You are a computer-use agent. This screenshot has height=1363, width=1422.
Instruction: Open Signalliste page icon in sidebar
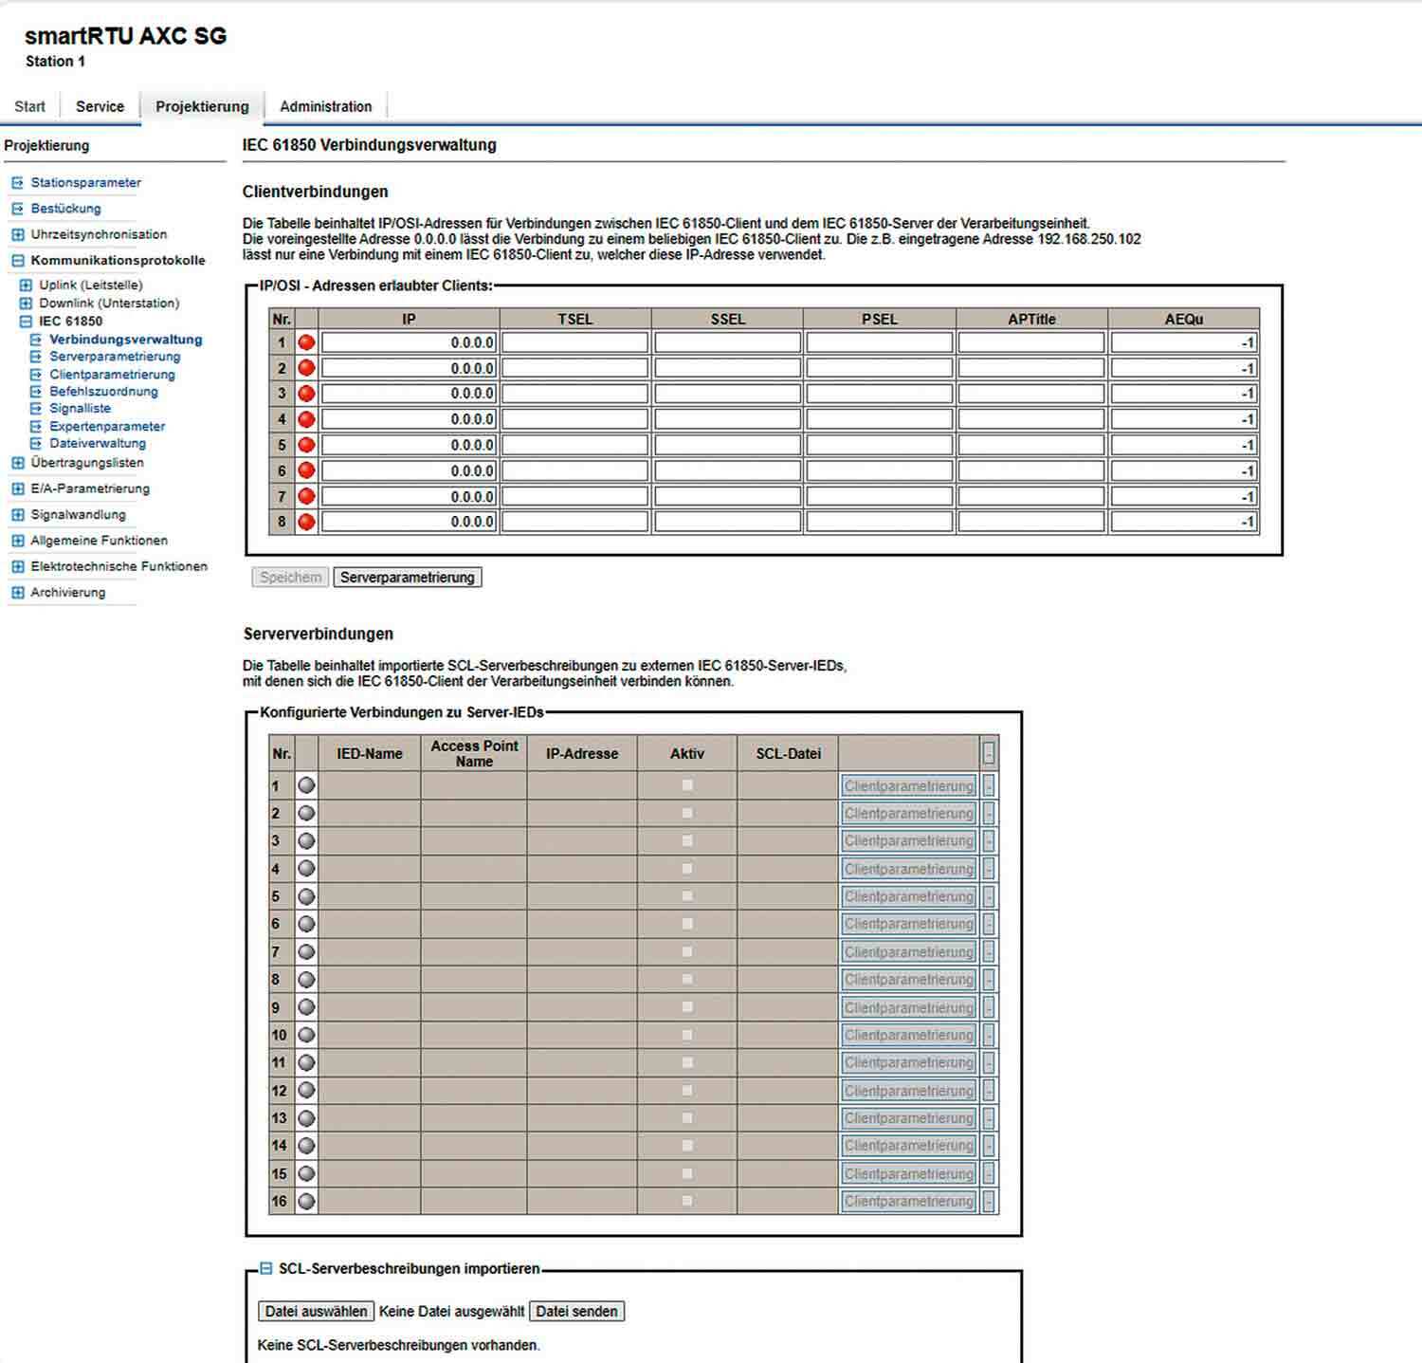point(36,409)
